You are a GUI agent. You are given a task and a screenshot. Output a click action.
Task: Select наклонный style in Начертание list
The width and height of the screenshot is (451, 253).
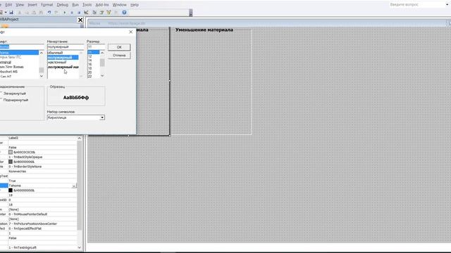point(63,62)
